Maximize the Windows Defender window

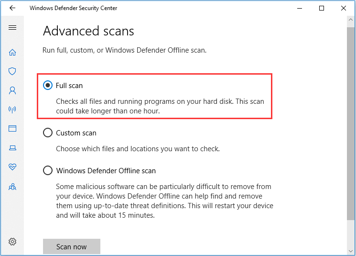(322, 8)
